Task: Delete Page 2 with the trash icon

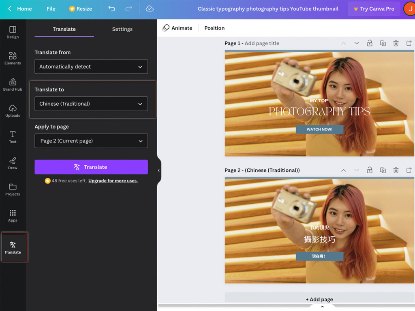Action: [396, 170]
